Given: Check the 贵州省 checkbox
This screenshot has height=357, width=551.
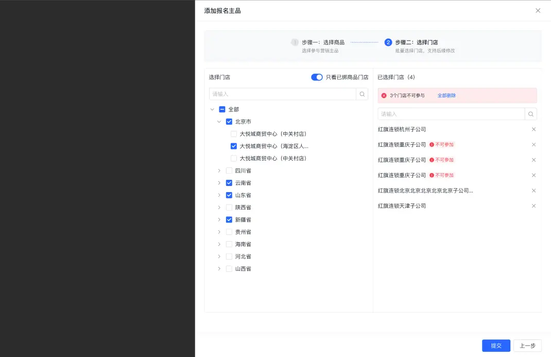Looking at the screenshot, I should coord(229,232).
